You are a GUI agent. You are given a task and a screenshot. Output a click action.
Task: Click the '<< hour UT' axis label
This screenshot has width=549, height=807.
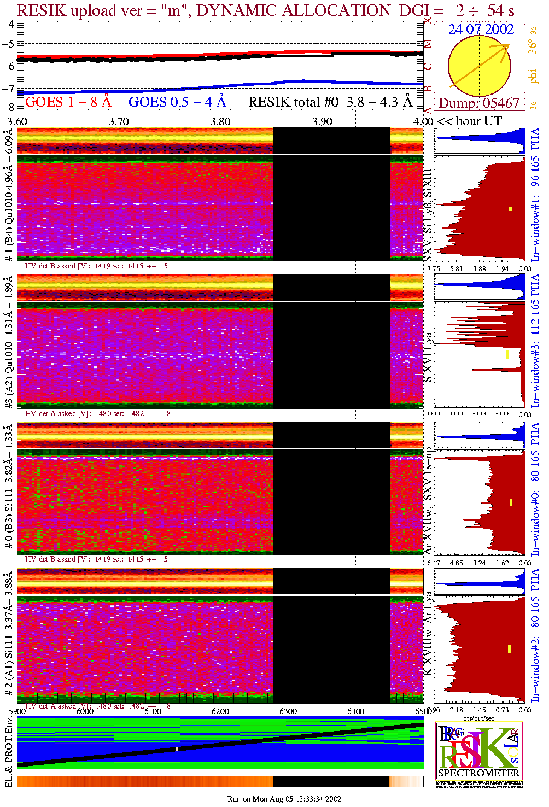pos(469,121)
